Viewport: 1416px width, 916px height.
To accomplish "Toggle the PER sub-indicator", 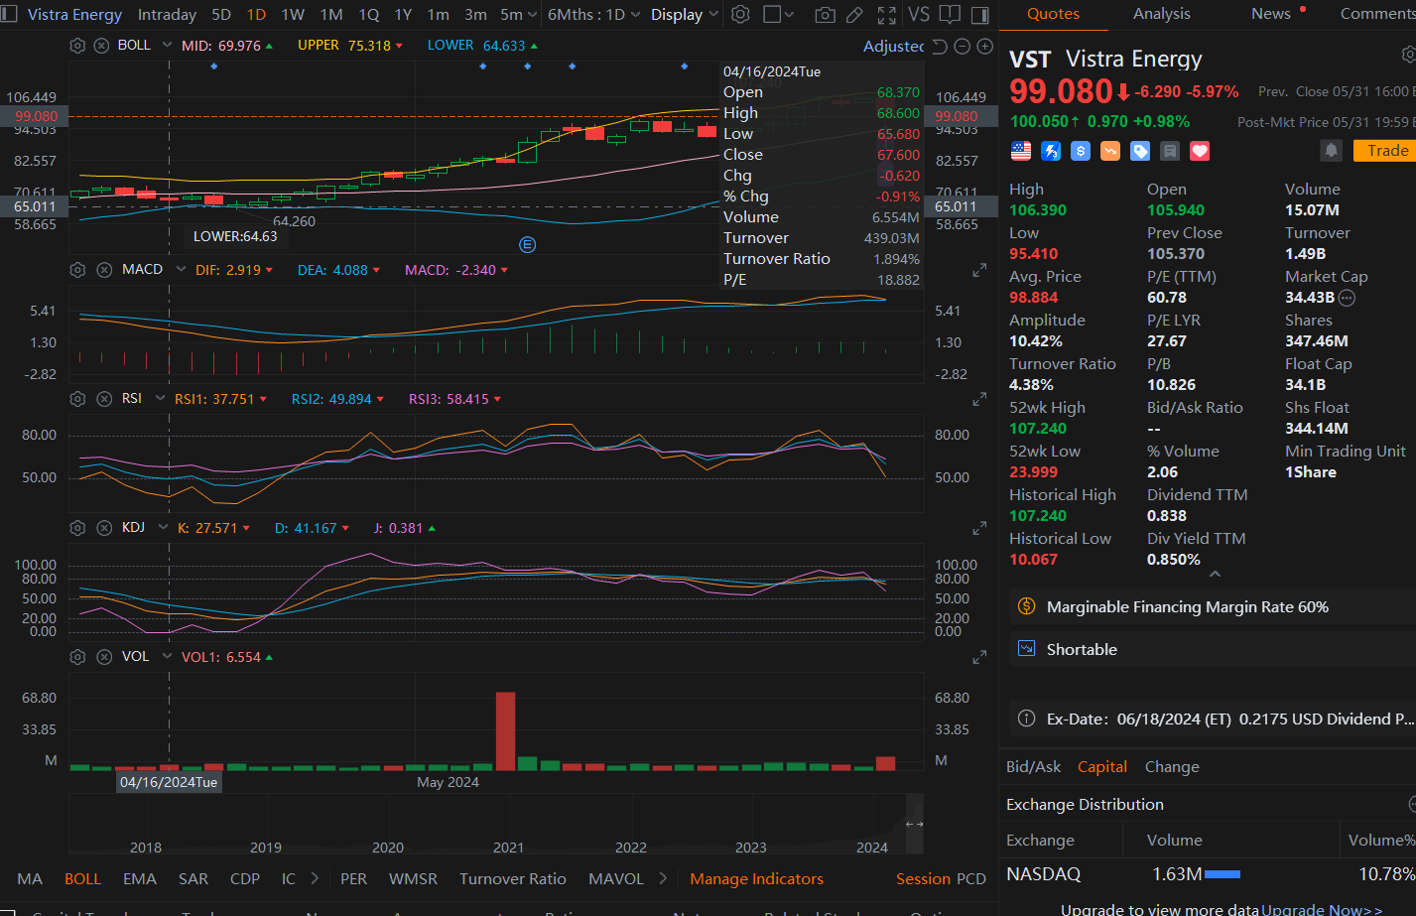I will click(x=353, y=879).
